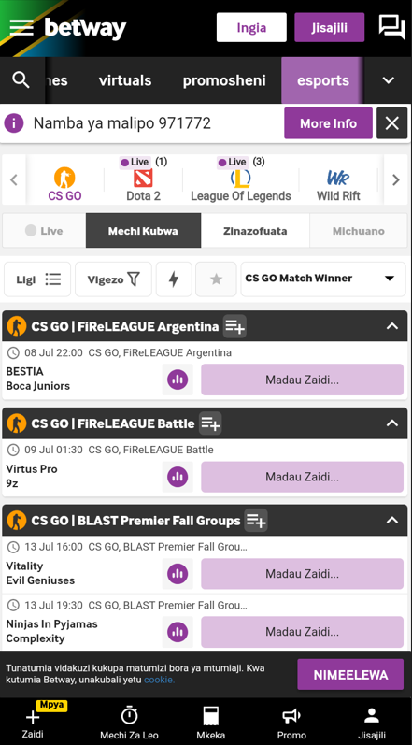The image size is (412, 745).
Task: Go to the promosheni menu item
Action: (224, 80)
